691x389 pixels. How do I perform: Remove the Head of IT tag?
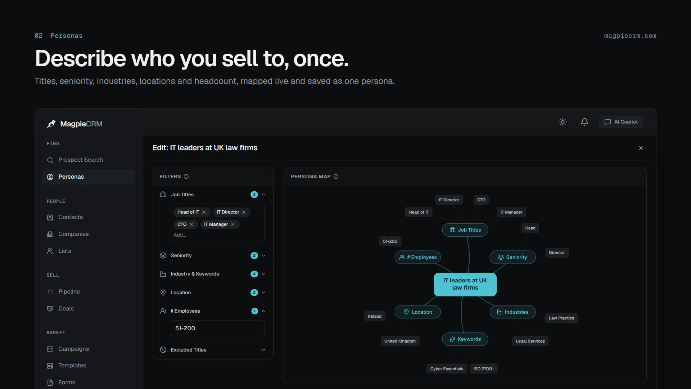coord(204,212)
